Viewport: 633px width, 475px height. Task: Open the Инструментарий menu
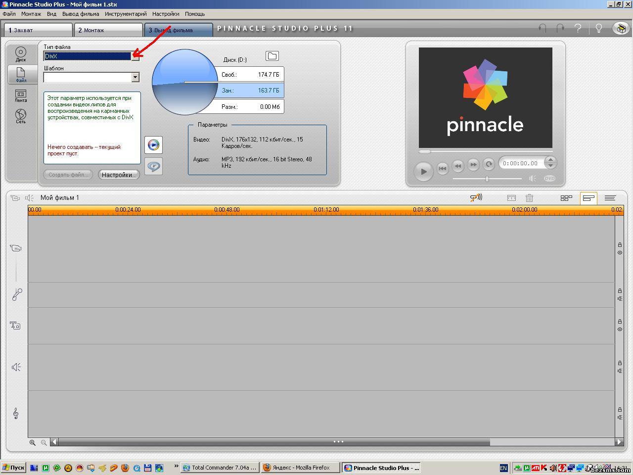(126, 14)
